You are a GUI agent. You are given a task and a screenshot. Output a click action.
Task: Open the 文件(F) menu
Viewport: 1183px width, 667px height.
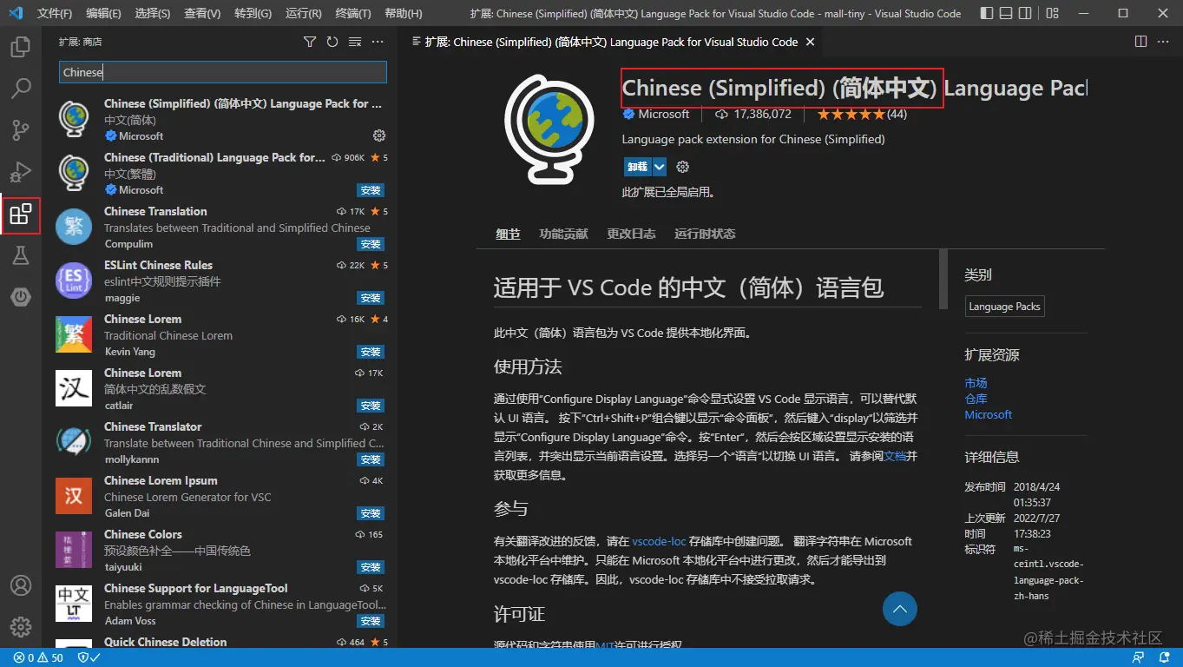[55, 13]
